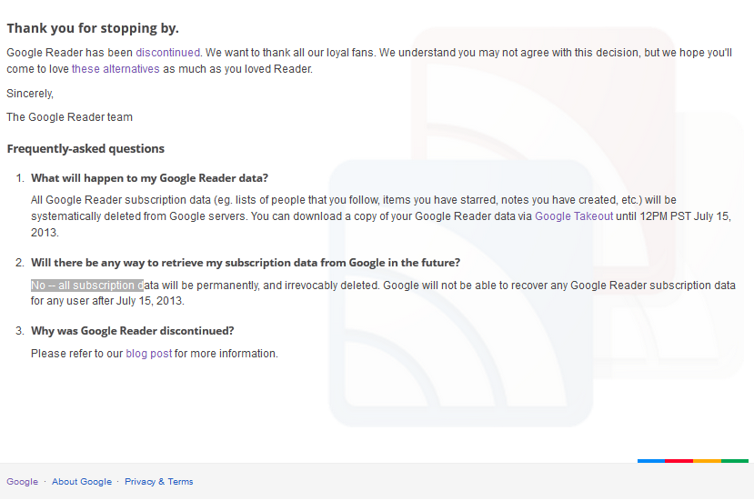
Task: Click the red segment of color bar
Action: (x=679, y=461)
